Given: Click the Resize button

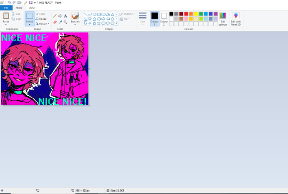Looking at the screenshot, I should pos(41,19).
